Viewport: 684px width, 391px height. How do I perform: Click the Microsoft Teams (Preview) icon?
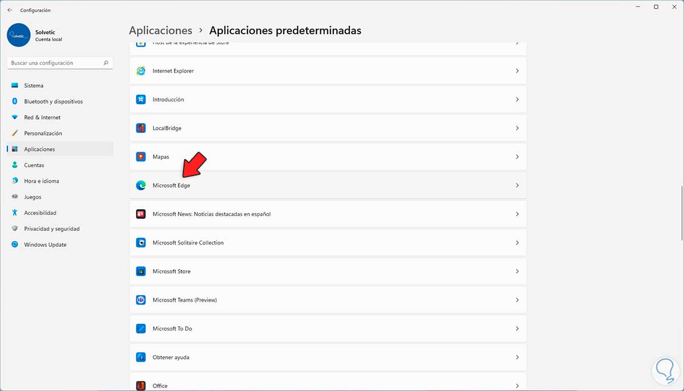(x=141, y=300)
